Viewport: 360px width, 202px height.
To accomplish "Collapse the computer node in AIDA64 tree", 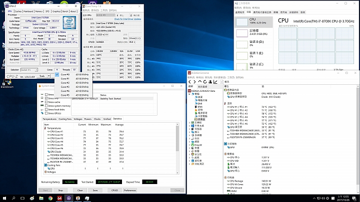I will point(189,94).
